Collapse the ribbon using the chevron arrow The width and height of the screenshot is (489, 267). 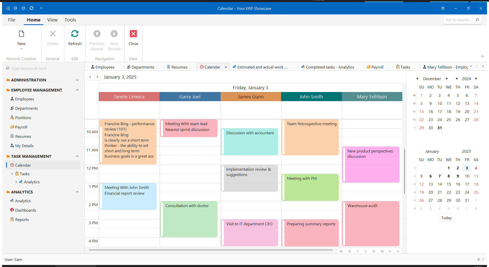[x=482, y=56]
